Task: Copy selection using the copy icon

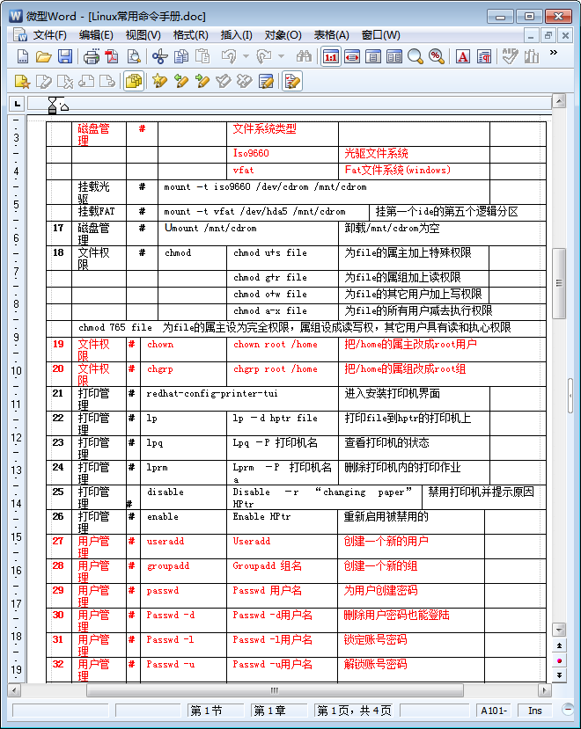Action: 181,57
